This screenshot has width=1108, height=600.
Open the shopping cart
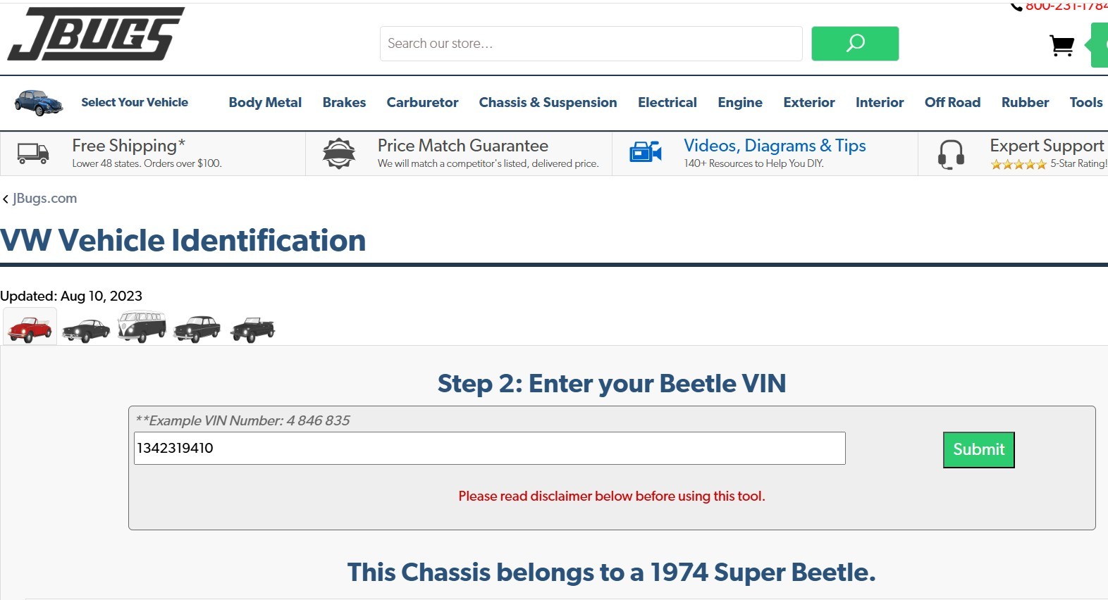[1061, 46]
